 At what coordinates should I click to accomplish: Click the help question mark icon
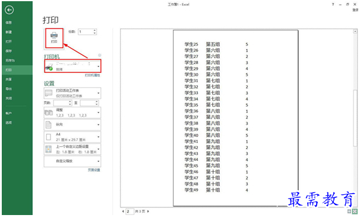[x=333, y=4]
